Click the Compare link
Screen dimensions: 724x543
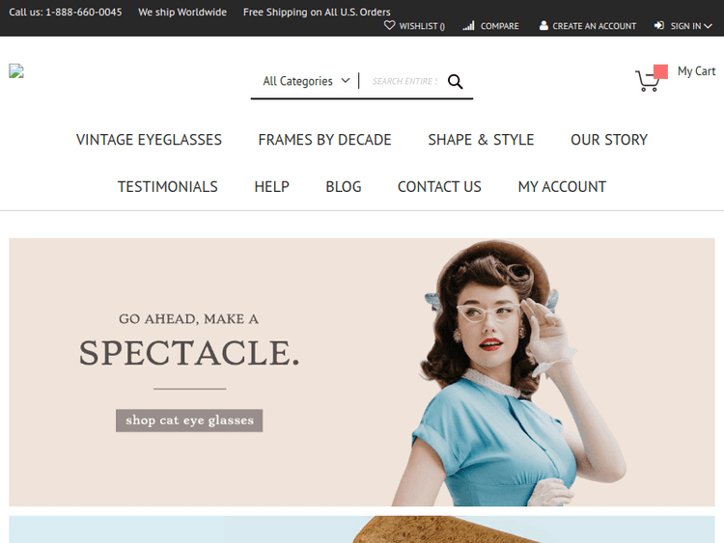(x=500, y=26)
